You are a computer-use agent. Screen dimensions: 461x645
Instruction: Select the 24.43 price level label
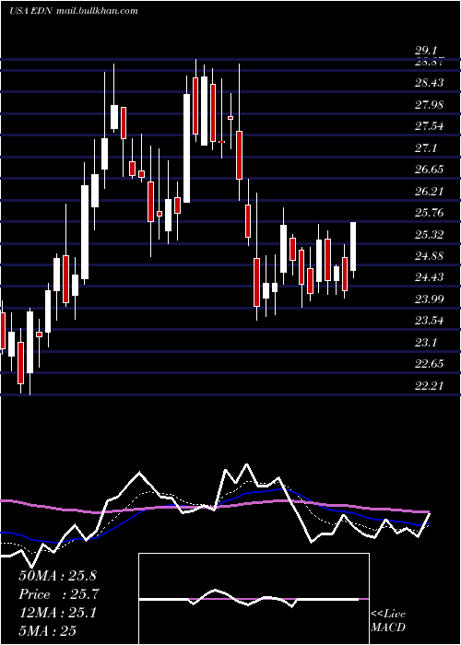[430, 277]
